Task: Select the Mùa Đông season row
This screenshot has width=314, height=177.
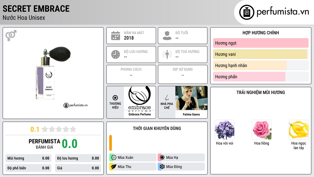Action: [x=181, y=167]
